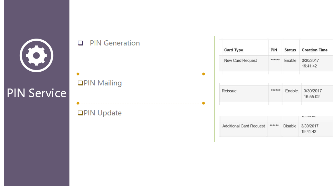
Task: Select the PIN Generation text
Action: 115,43
